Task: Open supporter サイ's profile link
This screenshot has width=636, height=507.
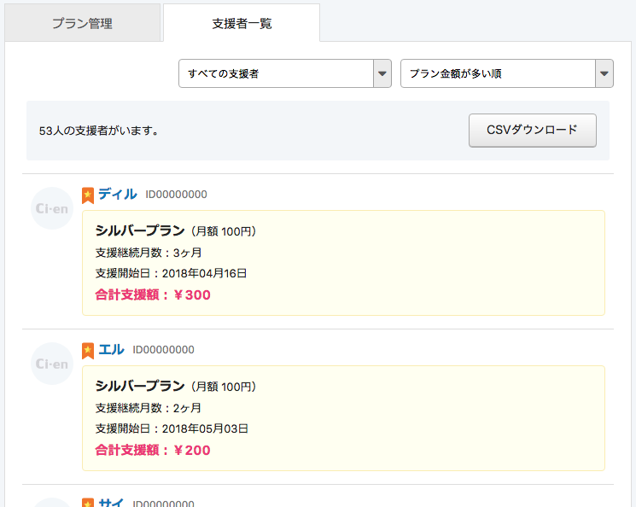Action: point(111,502)
